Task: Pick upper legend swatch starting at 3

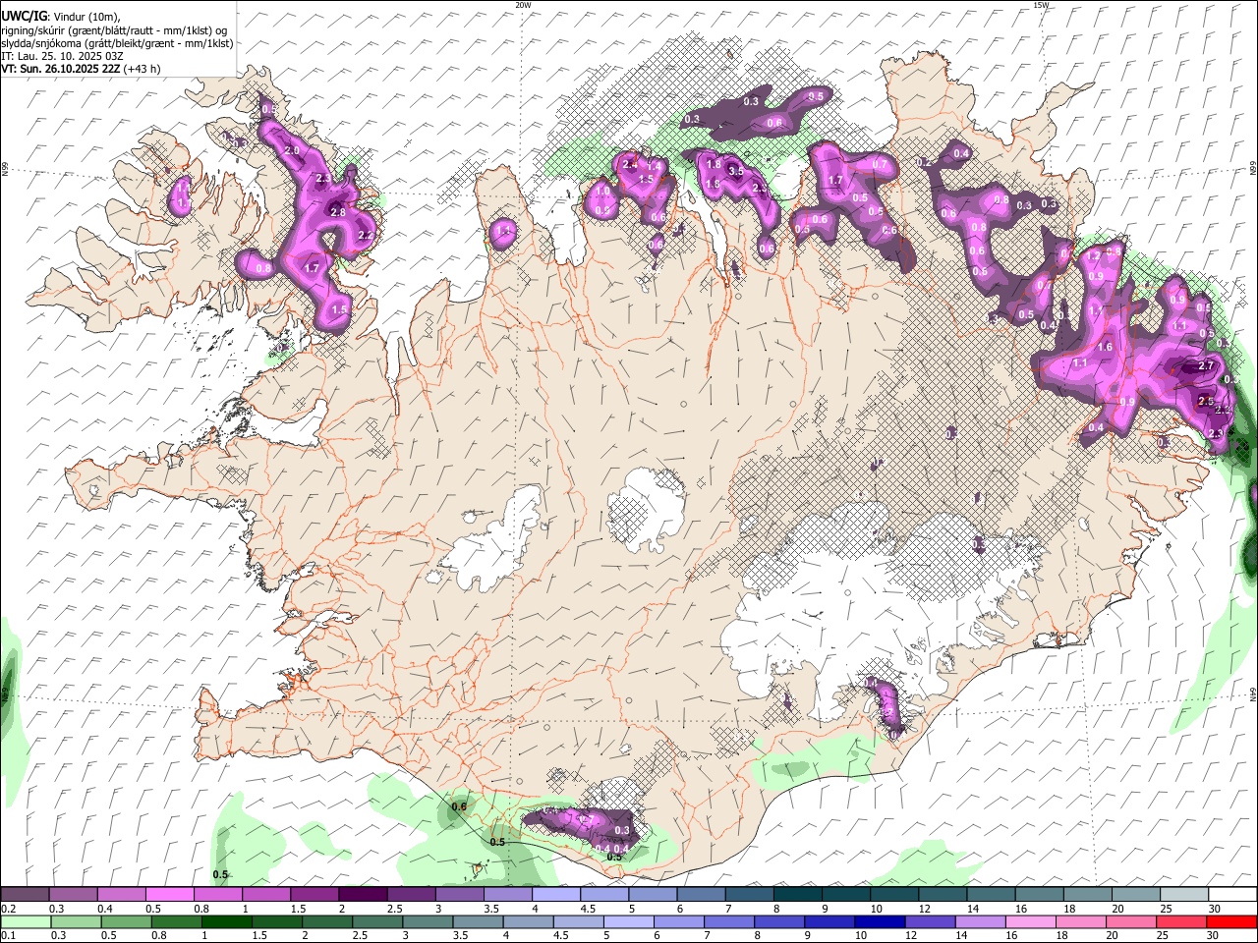Action: pos(460,894)
